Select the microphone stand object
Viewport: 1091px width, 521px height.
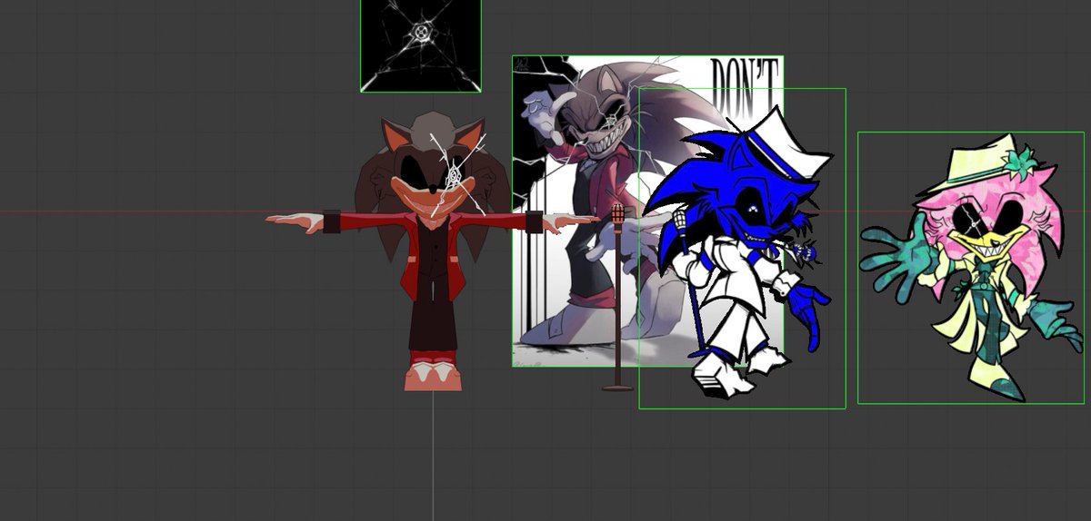click(x=618, y=298)
